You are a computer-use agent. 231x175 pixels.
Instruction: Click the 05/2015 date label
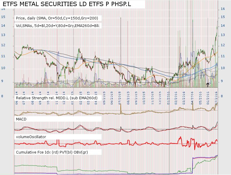click(x=104, y=98)
